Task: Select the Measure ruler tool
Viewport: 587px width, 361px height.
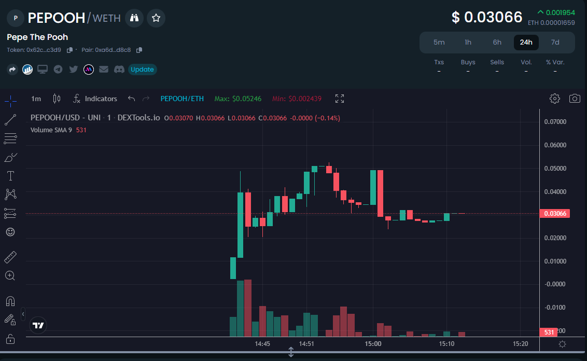Action: coord(10,257)
